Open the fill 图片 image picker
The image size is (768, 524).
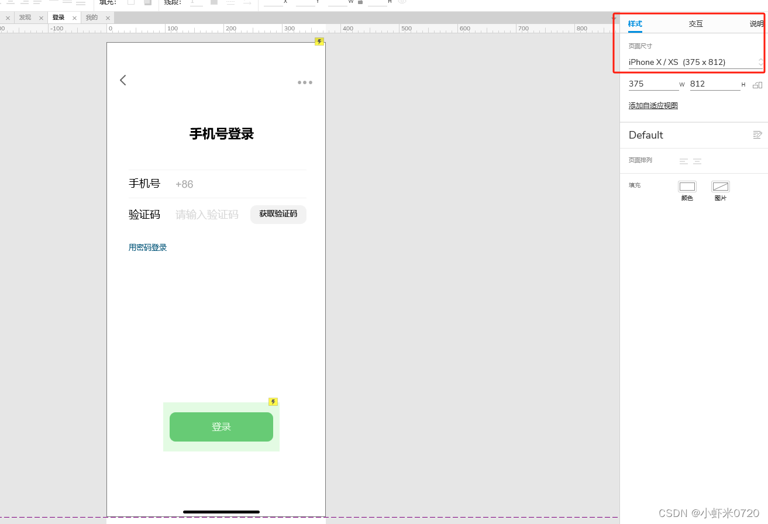tap(721, 187)
